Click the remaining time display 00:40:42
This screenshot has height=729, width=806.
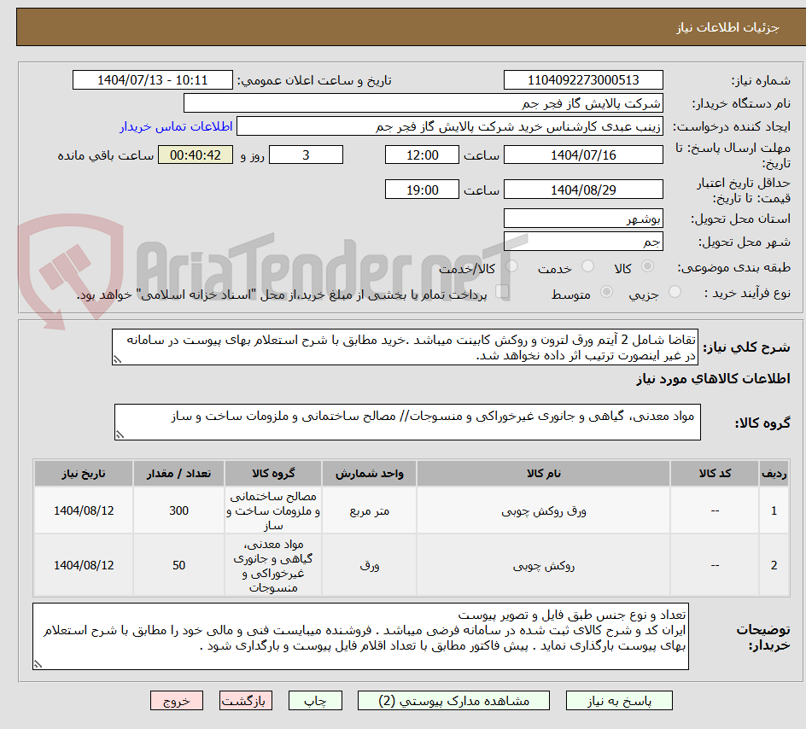click(195, 155)
